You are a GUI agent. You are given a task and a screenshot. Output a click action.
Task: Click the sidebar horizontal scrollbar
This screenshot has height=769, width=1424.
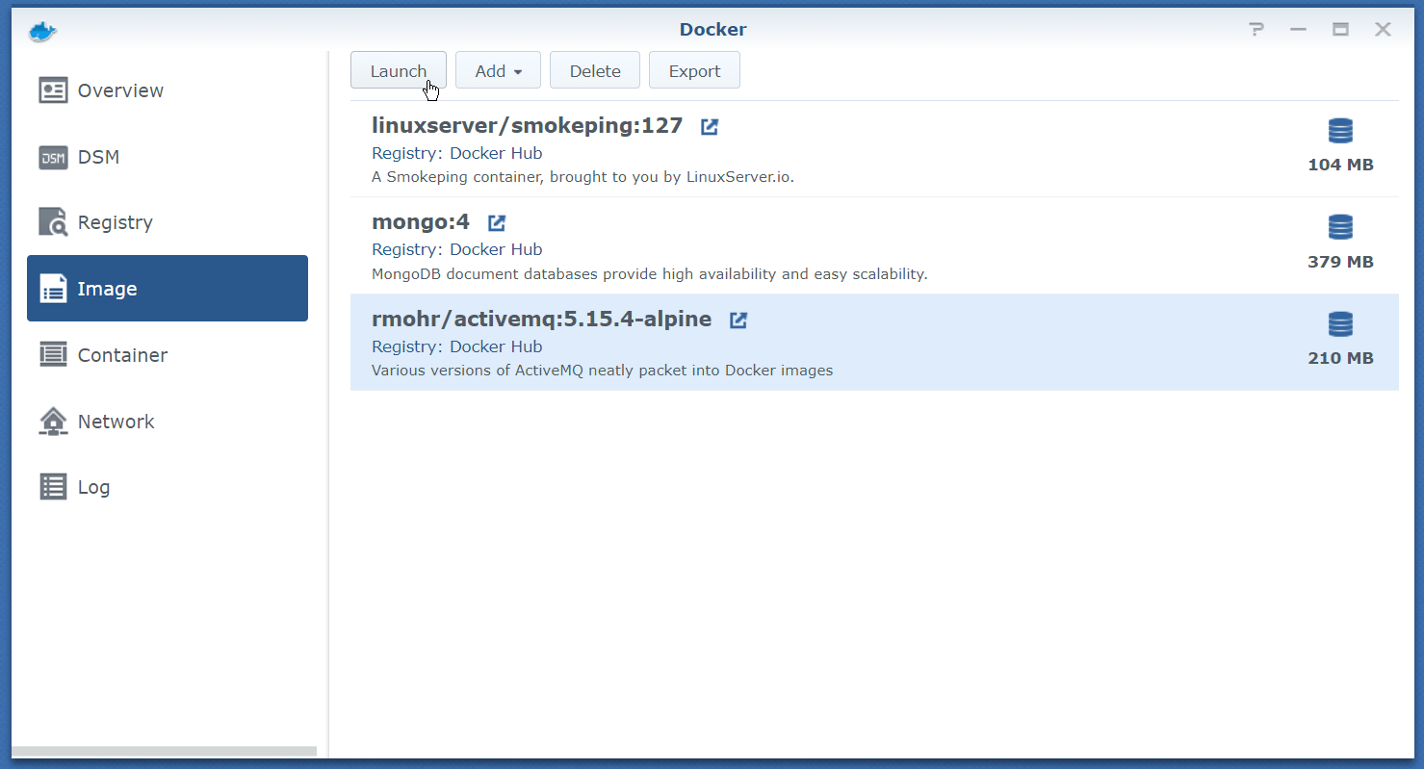point(164,751)
